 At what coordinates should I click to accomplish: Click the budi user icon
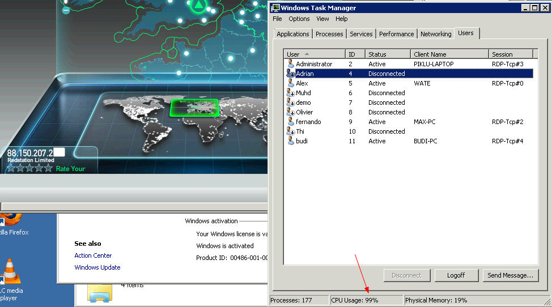(290, 140)
